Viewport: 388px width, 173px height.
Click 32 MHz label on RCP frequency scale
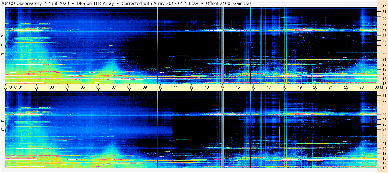(x=384, y=7)
